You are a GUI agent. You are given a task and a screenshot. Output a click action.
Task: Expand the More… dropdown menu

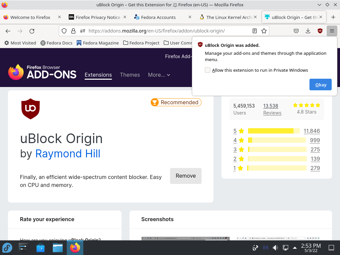(x=159, y=75)
